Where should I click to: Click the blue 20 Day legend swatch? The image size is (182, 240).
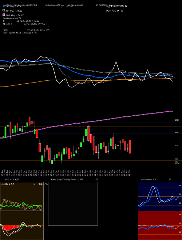4,6
